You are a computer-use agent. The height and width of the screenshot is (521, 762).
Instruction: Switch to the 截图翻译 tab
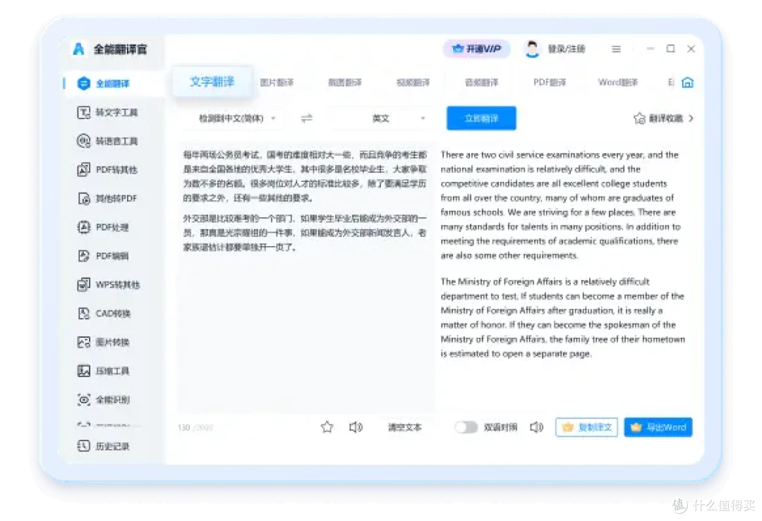344,82
